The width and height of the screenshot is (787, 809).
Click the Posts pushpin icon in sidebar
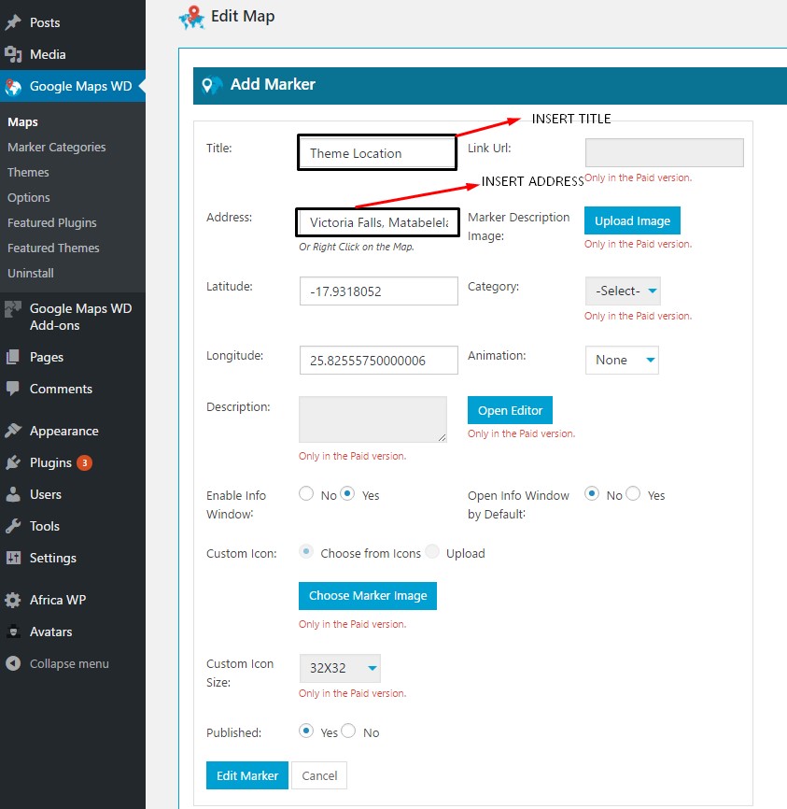pos(13,22)
